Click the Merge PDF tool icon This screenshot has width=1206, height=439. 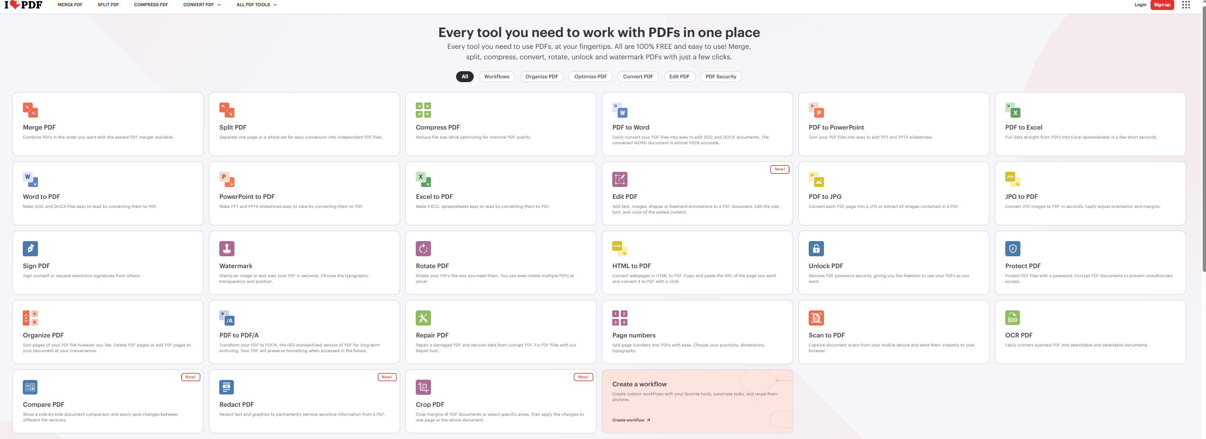point(30,110)
